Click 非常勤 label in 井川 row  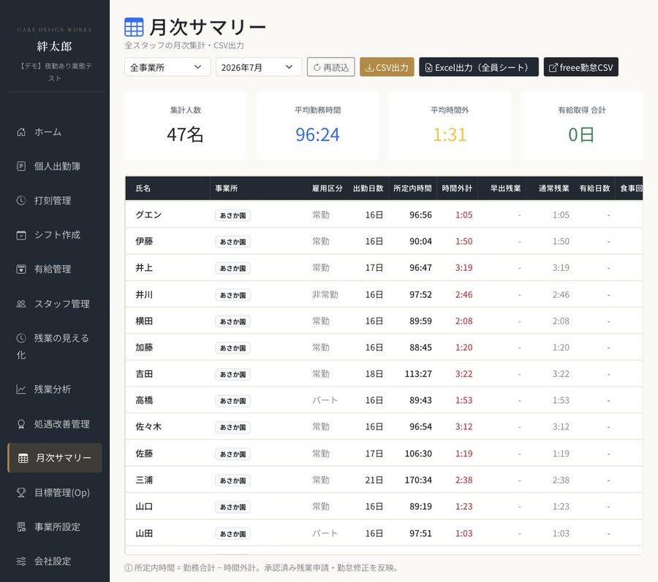pyautogui.click(x=325, y=294)
